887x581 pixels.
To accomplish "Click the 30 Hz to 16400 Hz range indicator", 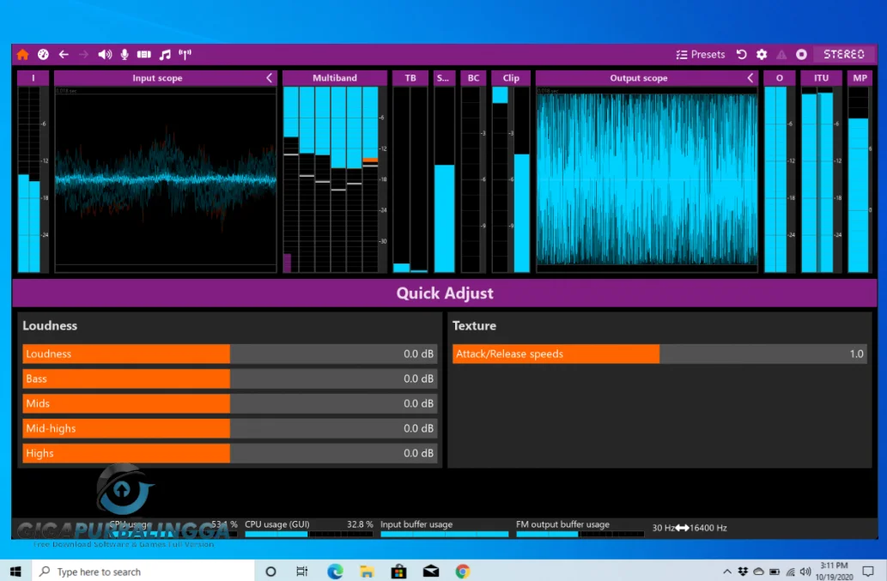I will click(690, 528).
